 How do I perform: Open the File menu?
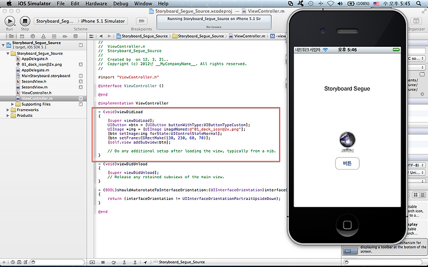click(x=61, y=4)
